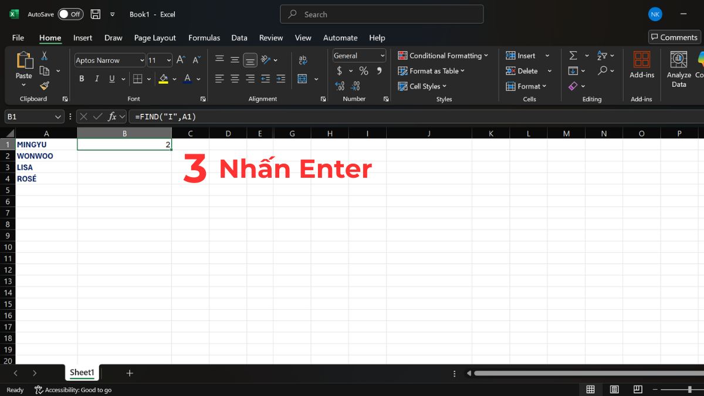Click the Wrap Text icon

coord(303,59)
